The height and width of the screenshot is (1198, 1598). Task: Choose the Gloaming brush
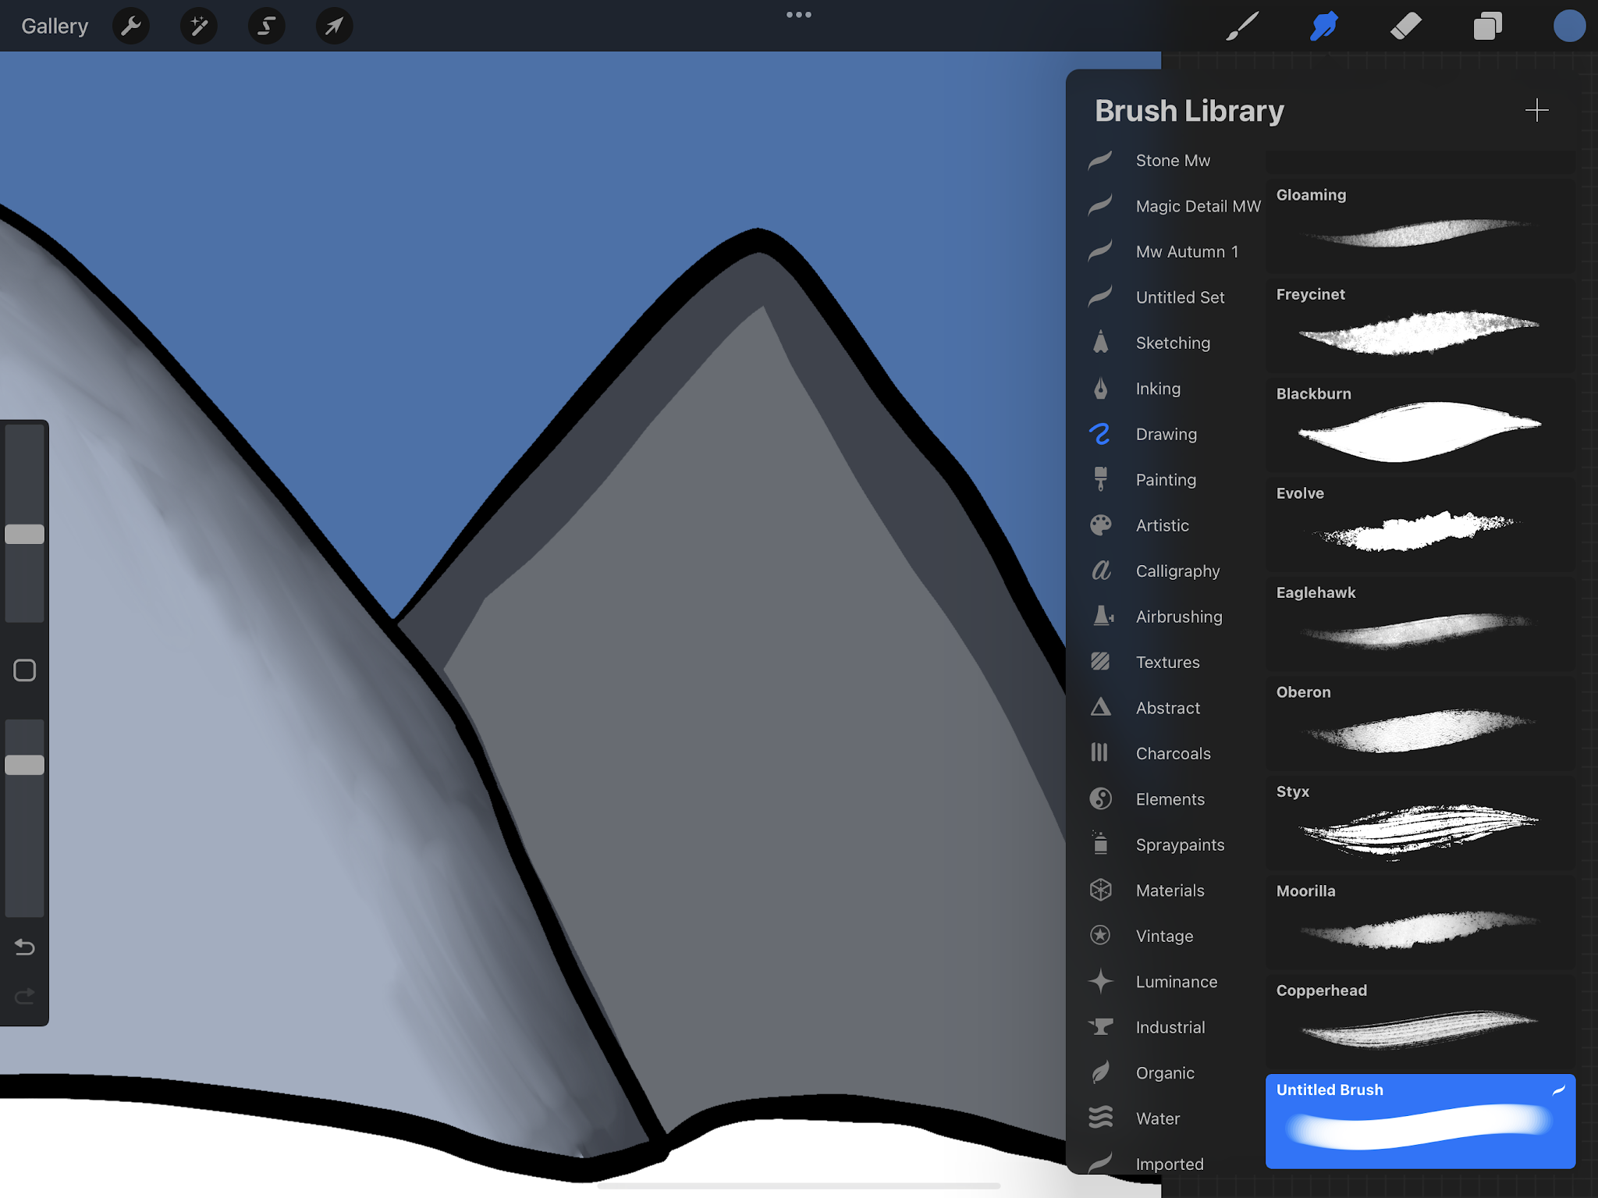[x=1420, y=226]
